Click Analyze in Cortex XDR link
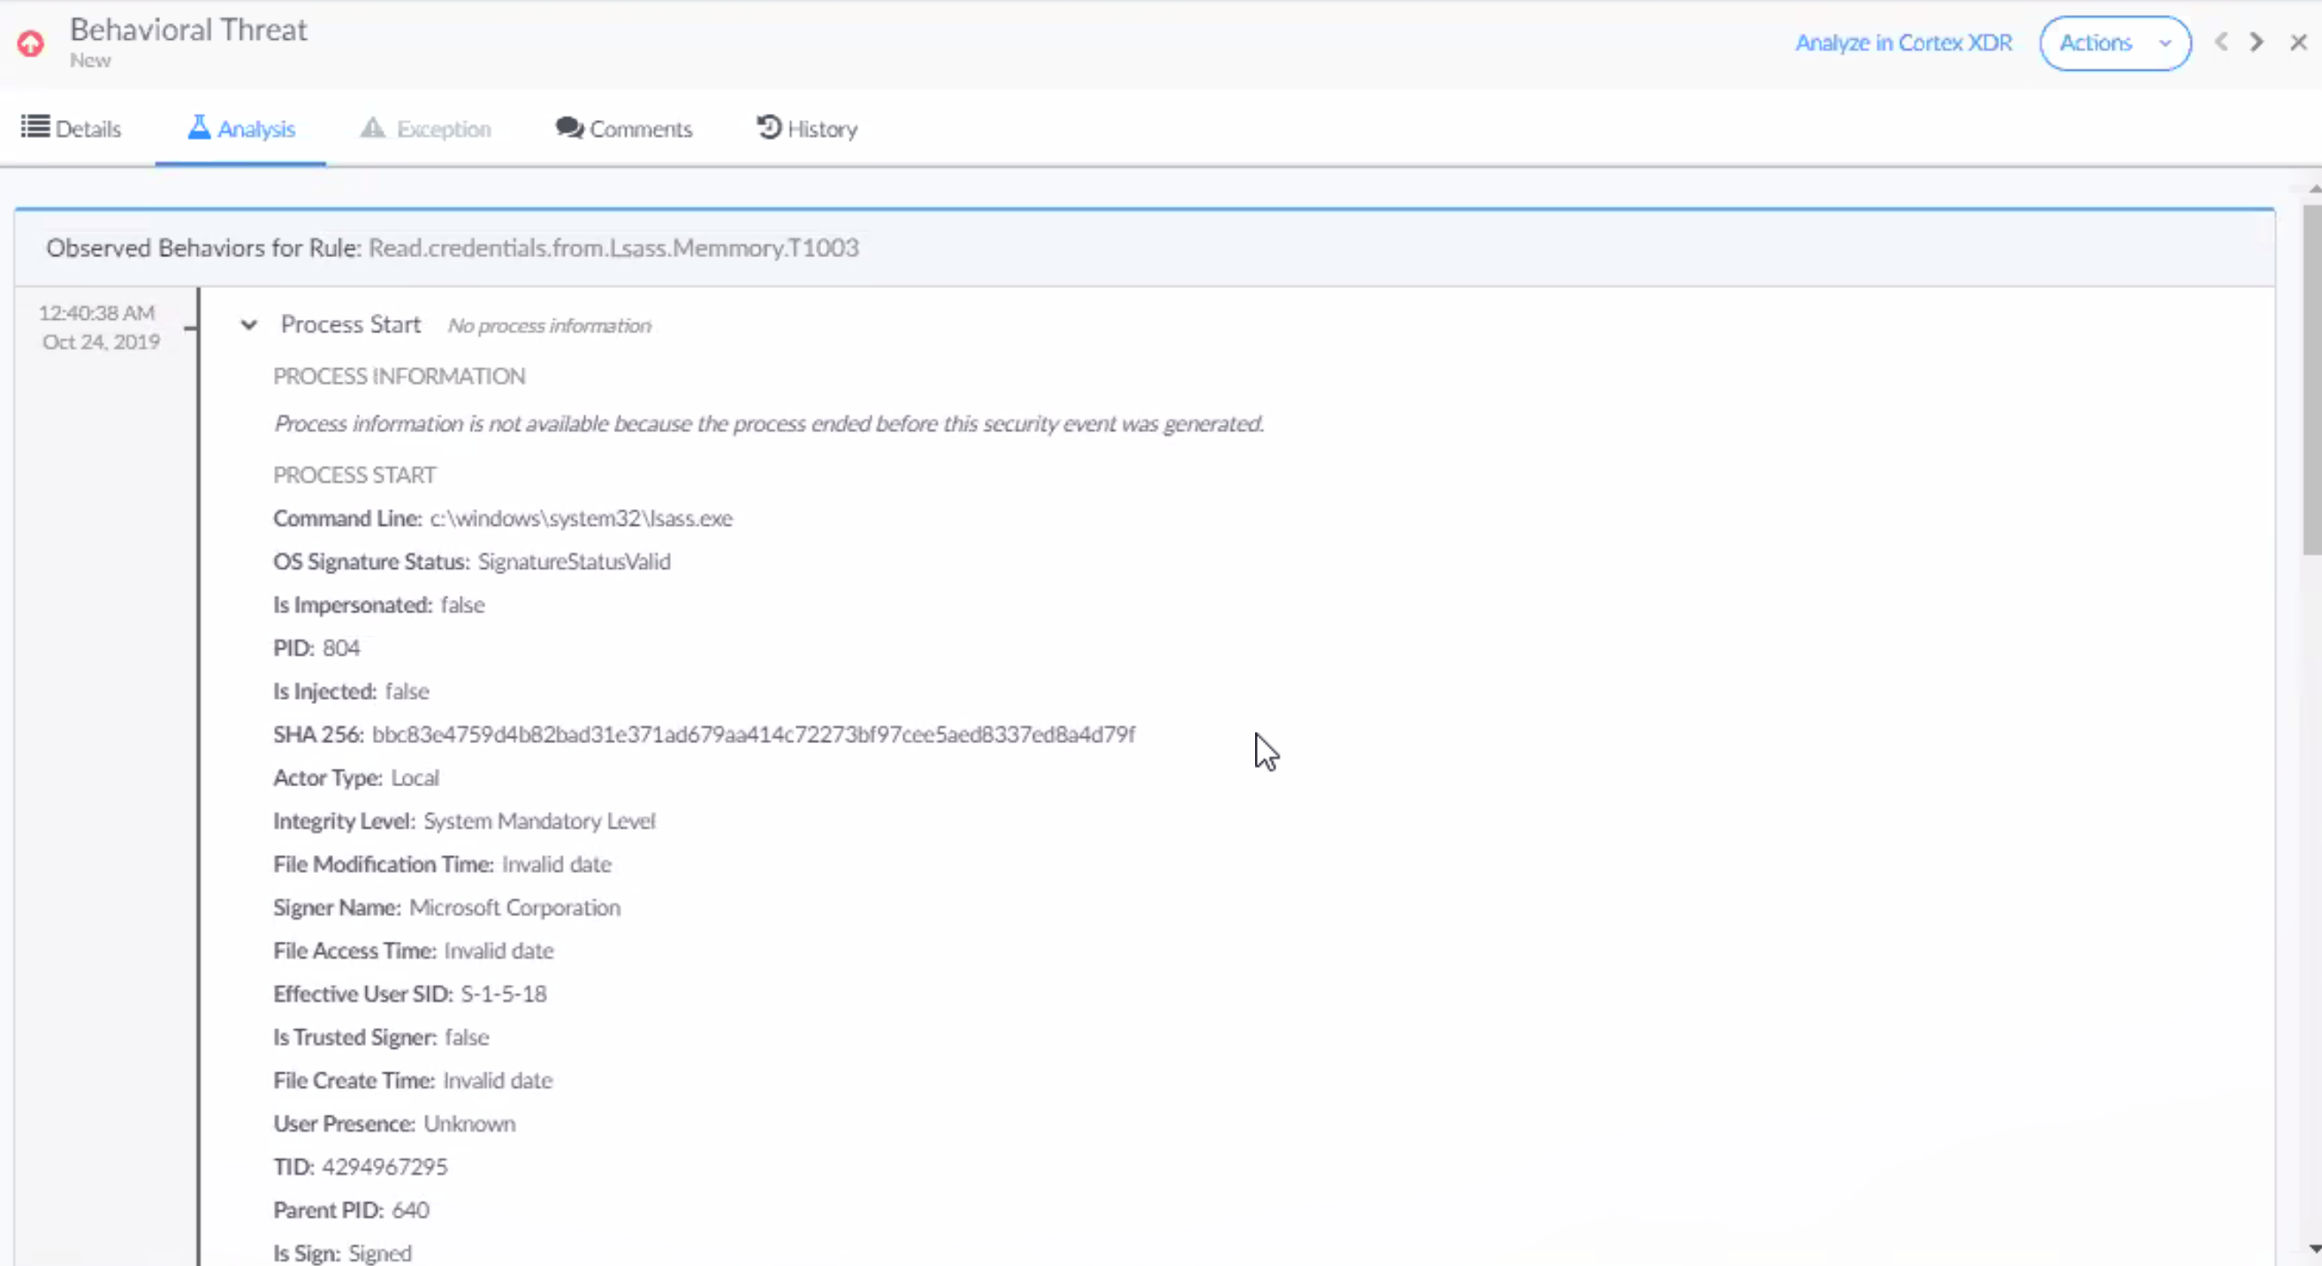This screenshot has width=2322, height=1266. coord(1904,42)
